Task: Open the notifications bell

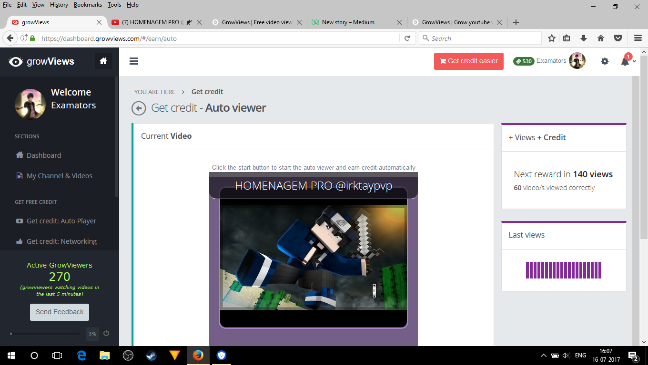Action: (x=625, y=61)
